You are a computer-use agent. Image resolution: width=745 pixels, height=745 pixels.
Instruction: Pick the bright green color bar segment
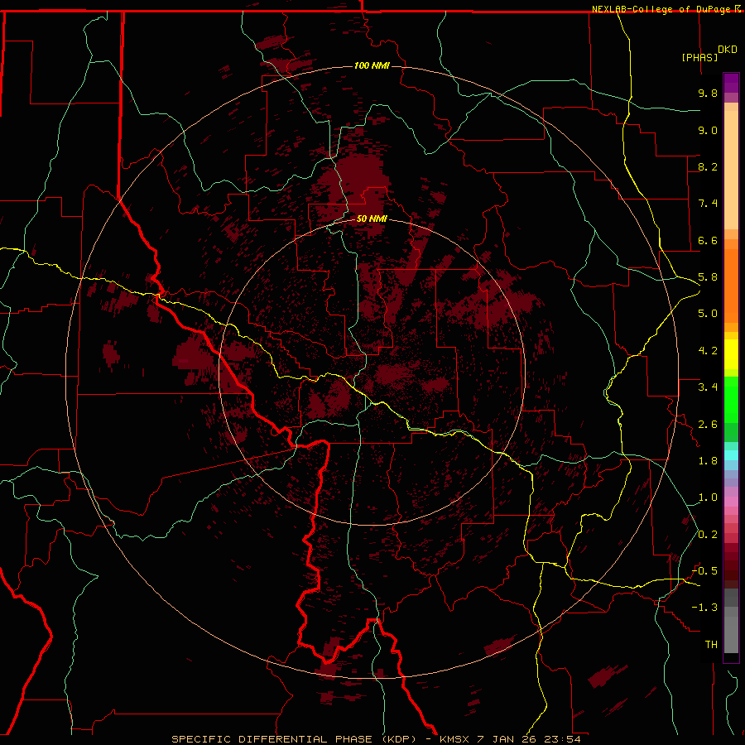[x=731, y=400]
